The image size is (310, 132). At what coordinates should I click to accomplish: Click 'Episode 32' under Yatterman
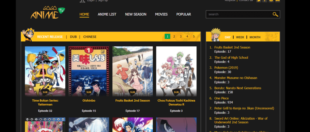click(x=45, y=111)
